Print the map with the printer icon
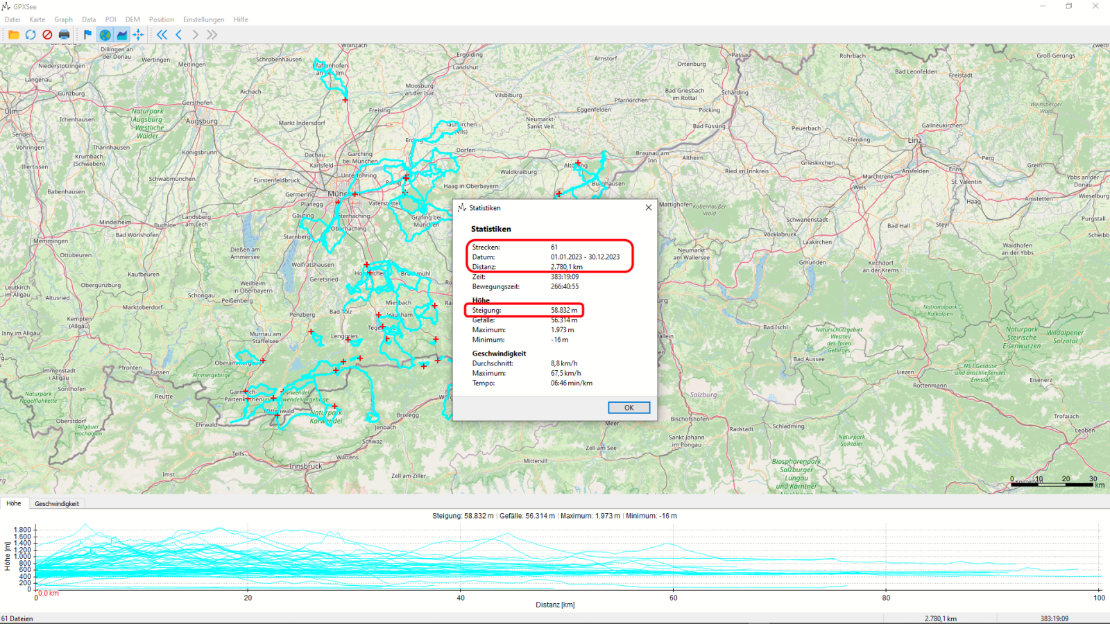This screenshot has width=1110, height=624. [65, 35]
